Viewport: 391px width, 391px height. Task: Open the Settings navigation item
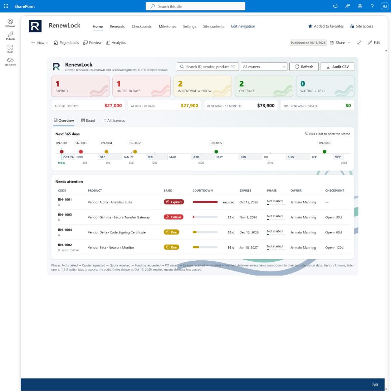coord(190,26)
